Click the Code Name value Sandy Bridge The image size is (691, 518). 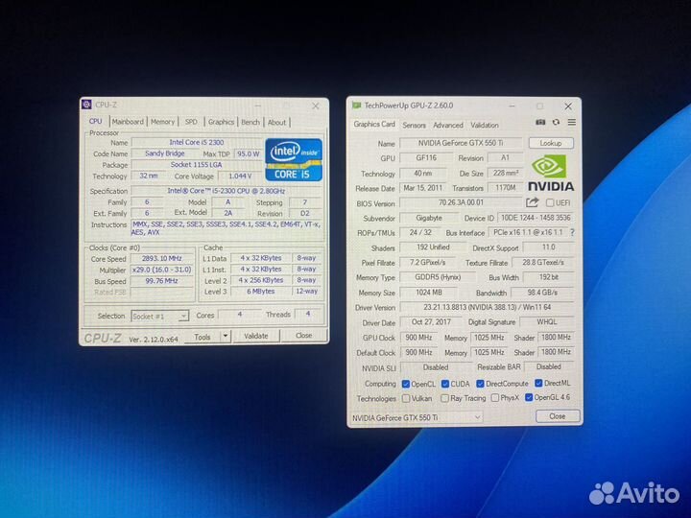[x=165, y=153]
